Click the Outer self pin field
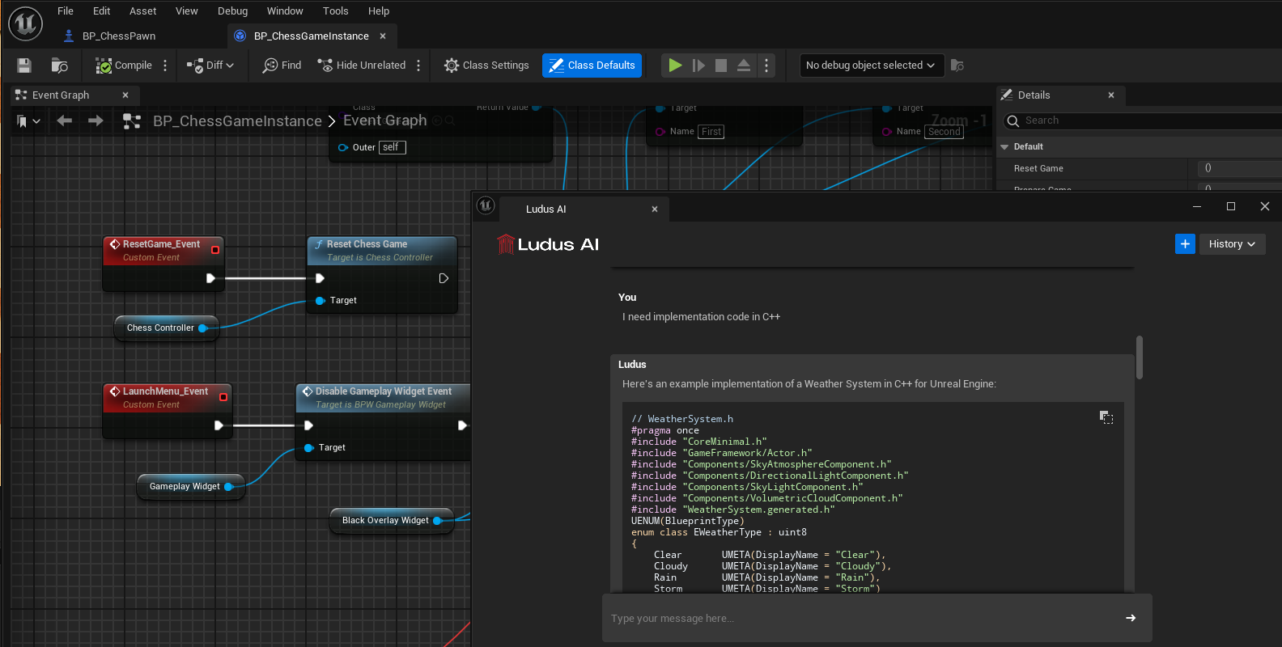This screenshot has height=647, width=1282. pos(393,147)
